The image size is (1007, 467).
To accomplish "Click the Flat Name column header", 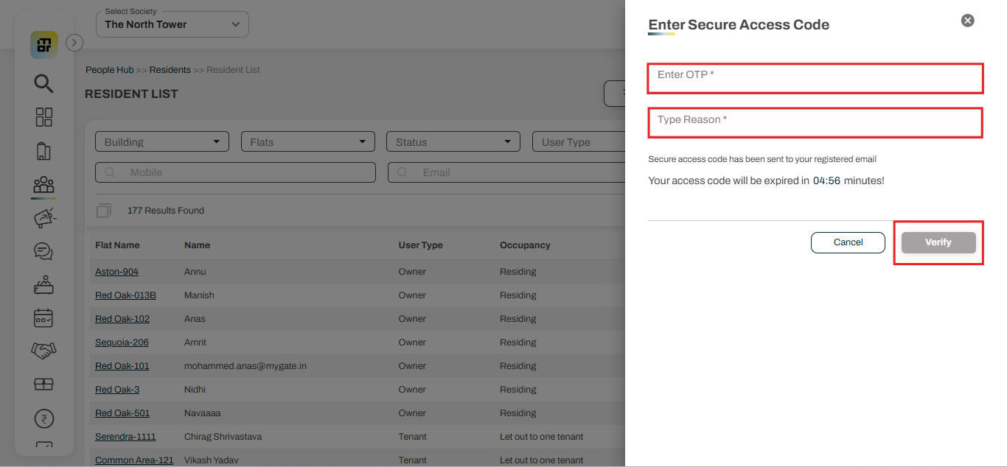I will coord(117,245).
